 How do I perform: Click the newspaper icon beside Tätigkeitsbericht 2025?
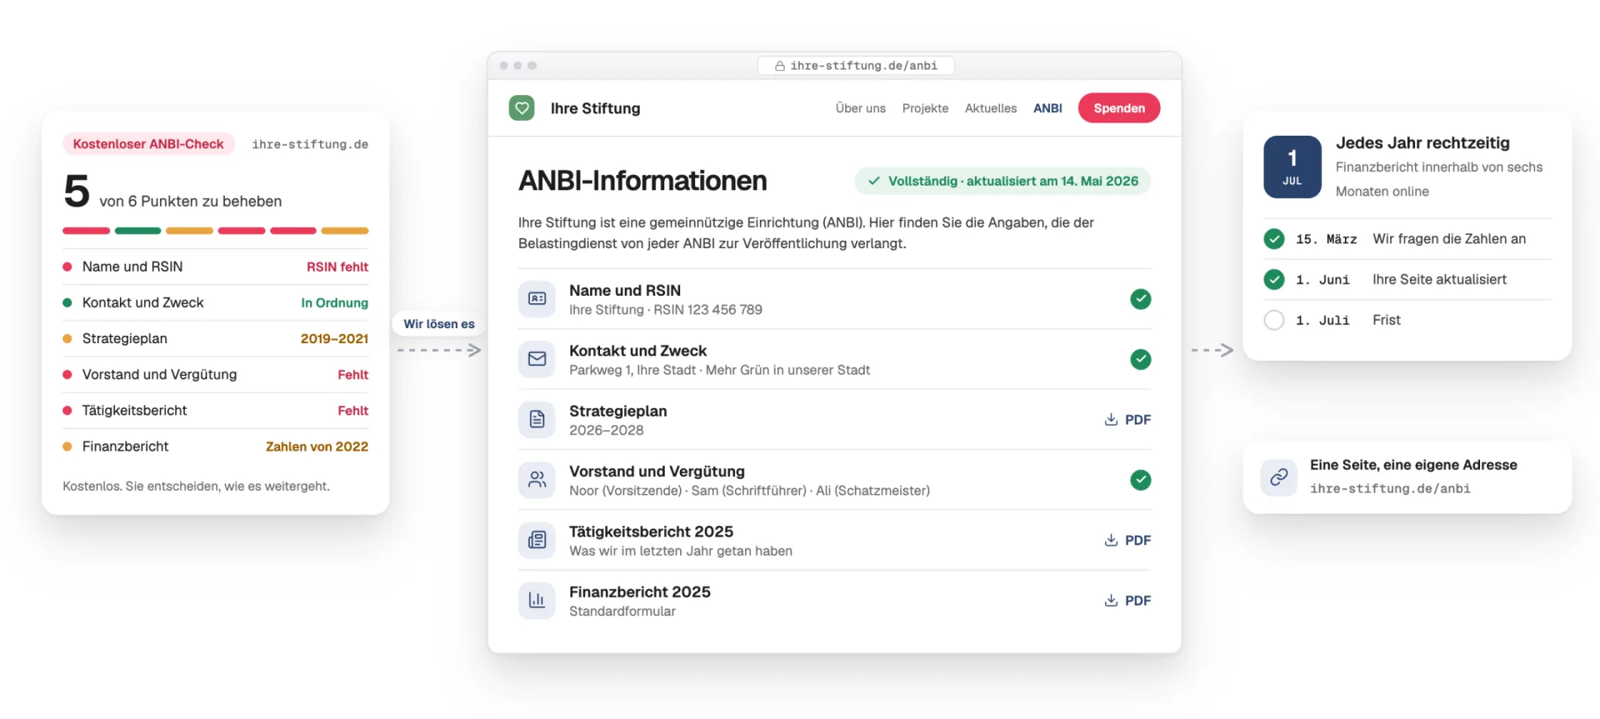[x=537, y=541]
